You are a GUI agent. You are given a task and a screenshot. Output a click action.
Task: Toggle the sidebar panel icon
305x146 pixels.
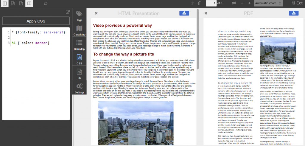pyautogui.click(x=5, y=3)
